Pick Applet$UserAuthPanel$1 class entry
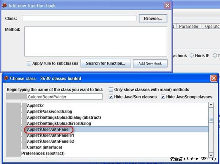The image size is (220, 164). [x=50, y=135]
